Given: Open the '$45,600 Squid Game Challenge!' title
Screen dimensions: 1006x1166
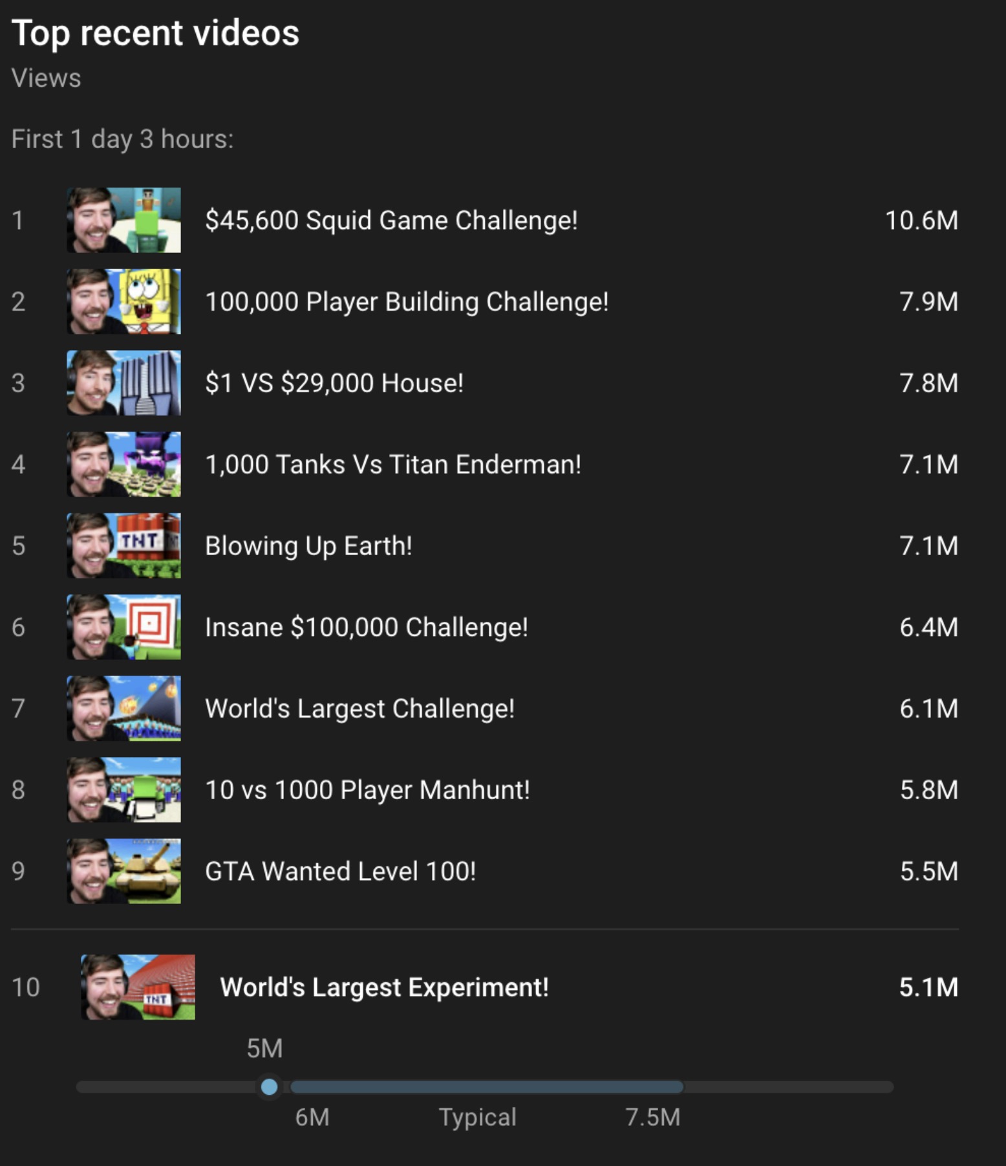Looking at the screenshot, I should (391, 221).
